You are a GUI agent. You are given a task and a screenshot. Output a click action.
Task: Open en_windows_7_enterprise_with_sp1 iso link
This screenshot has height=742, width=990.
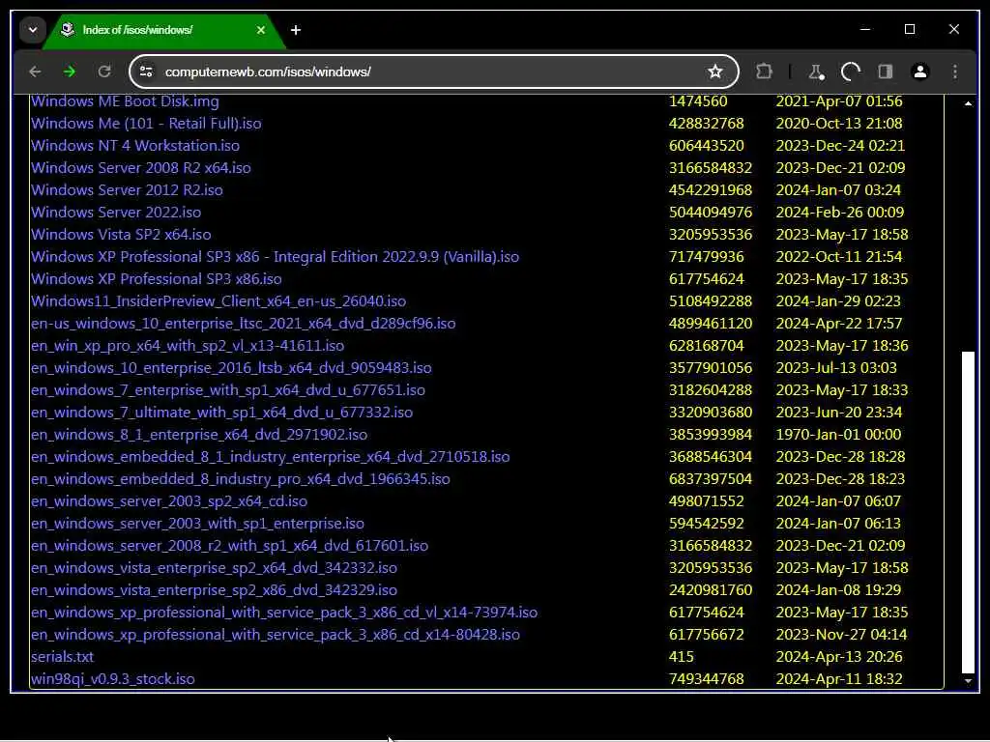click(x=228, y=390)
